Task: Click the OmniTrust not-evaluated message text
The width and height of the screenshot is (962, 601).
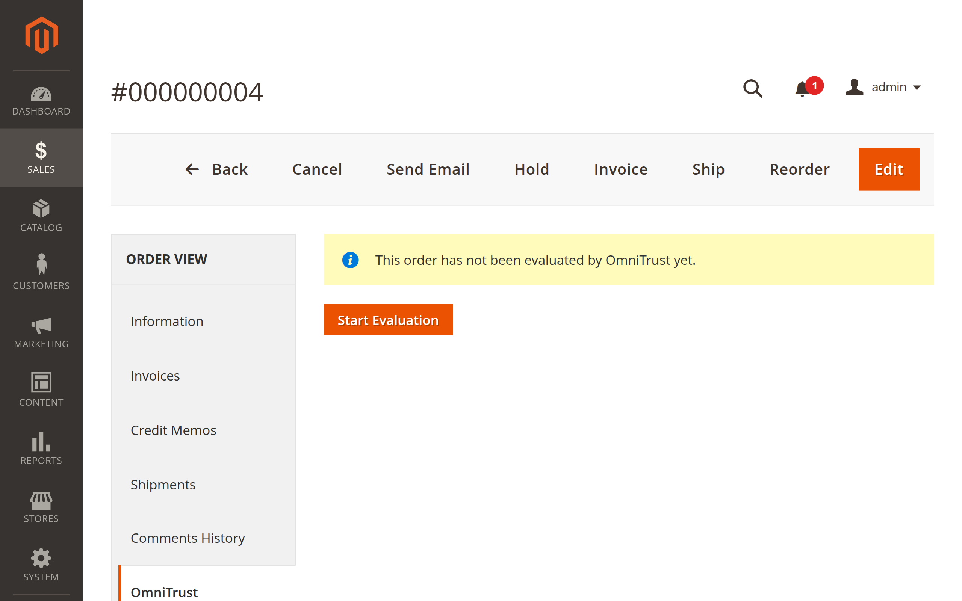Action: click(535, 260)
